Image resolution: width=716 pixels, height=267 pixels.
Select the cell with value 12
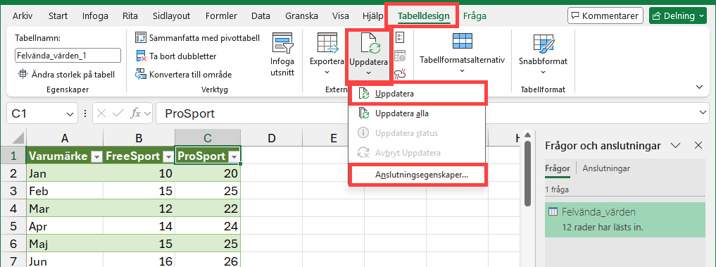tap(139, 208)
